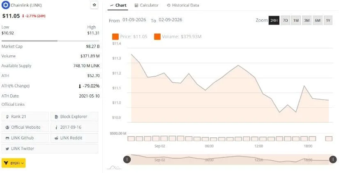Toggle the Volume series legend swatch
339x173 pixels.
[x=157, y=36]
